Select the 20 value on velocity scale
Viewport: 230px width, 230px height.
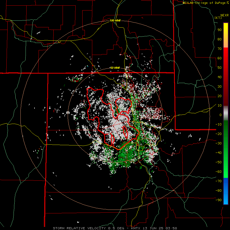click(220, 96)
